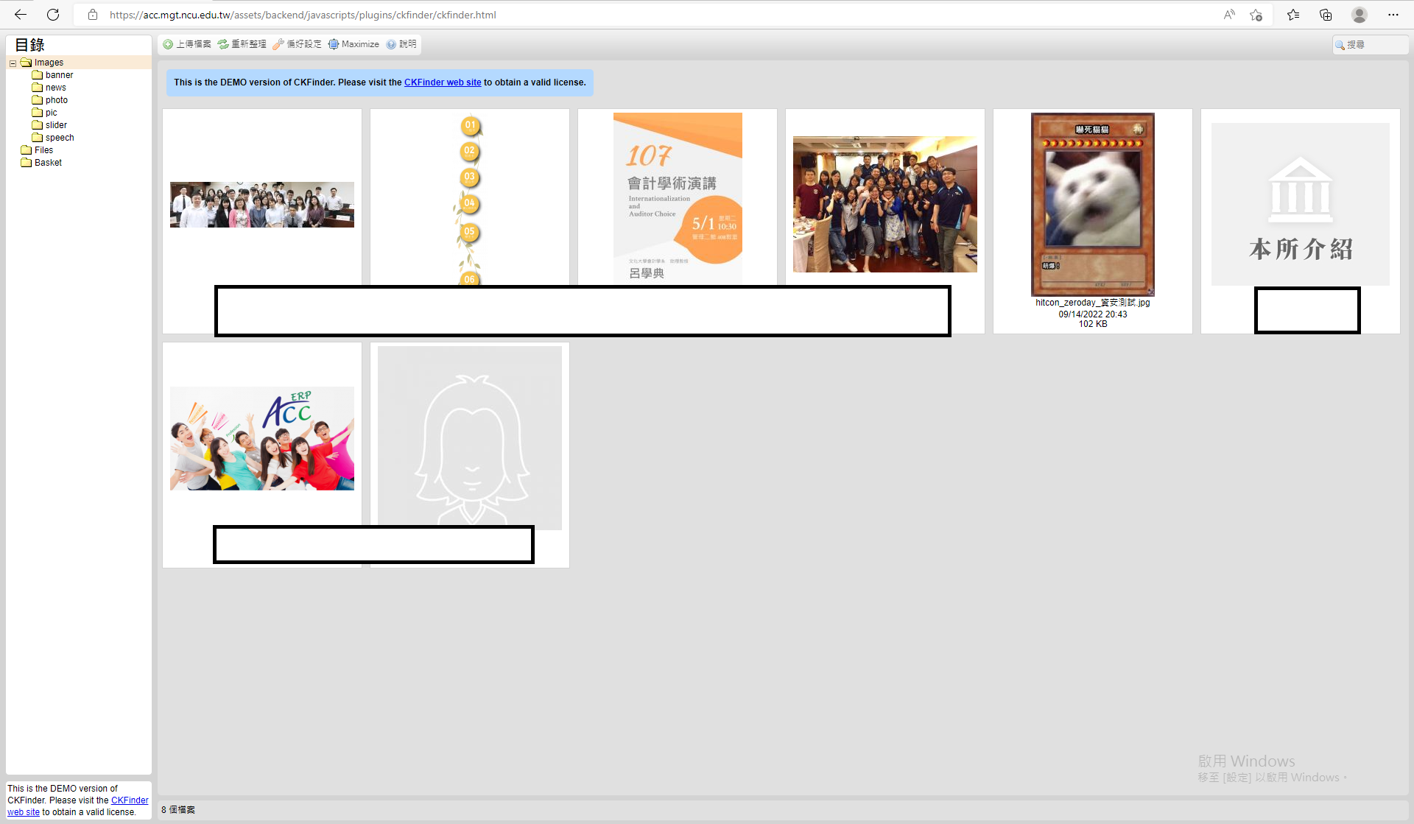Screen dimensions: 1414x824
Task: Follow CKFinder web site link in banner
Action: (443, 82)
